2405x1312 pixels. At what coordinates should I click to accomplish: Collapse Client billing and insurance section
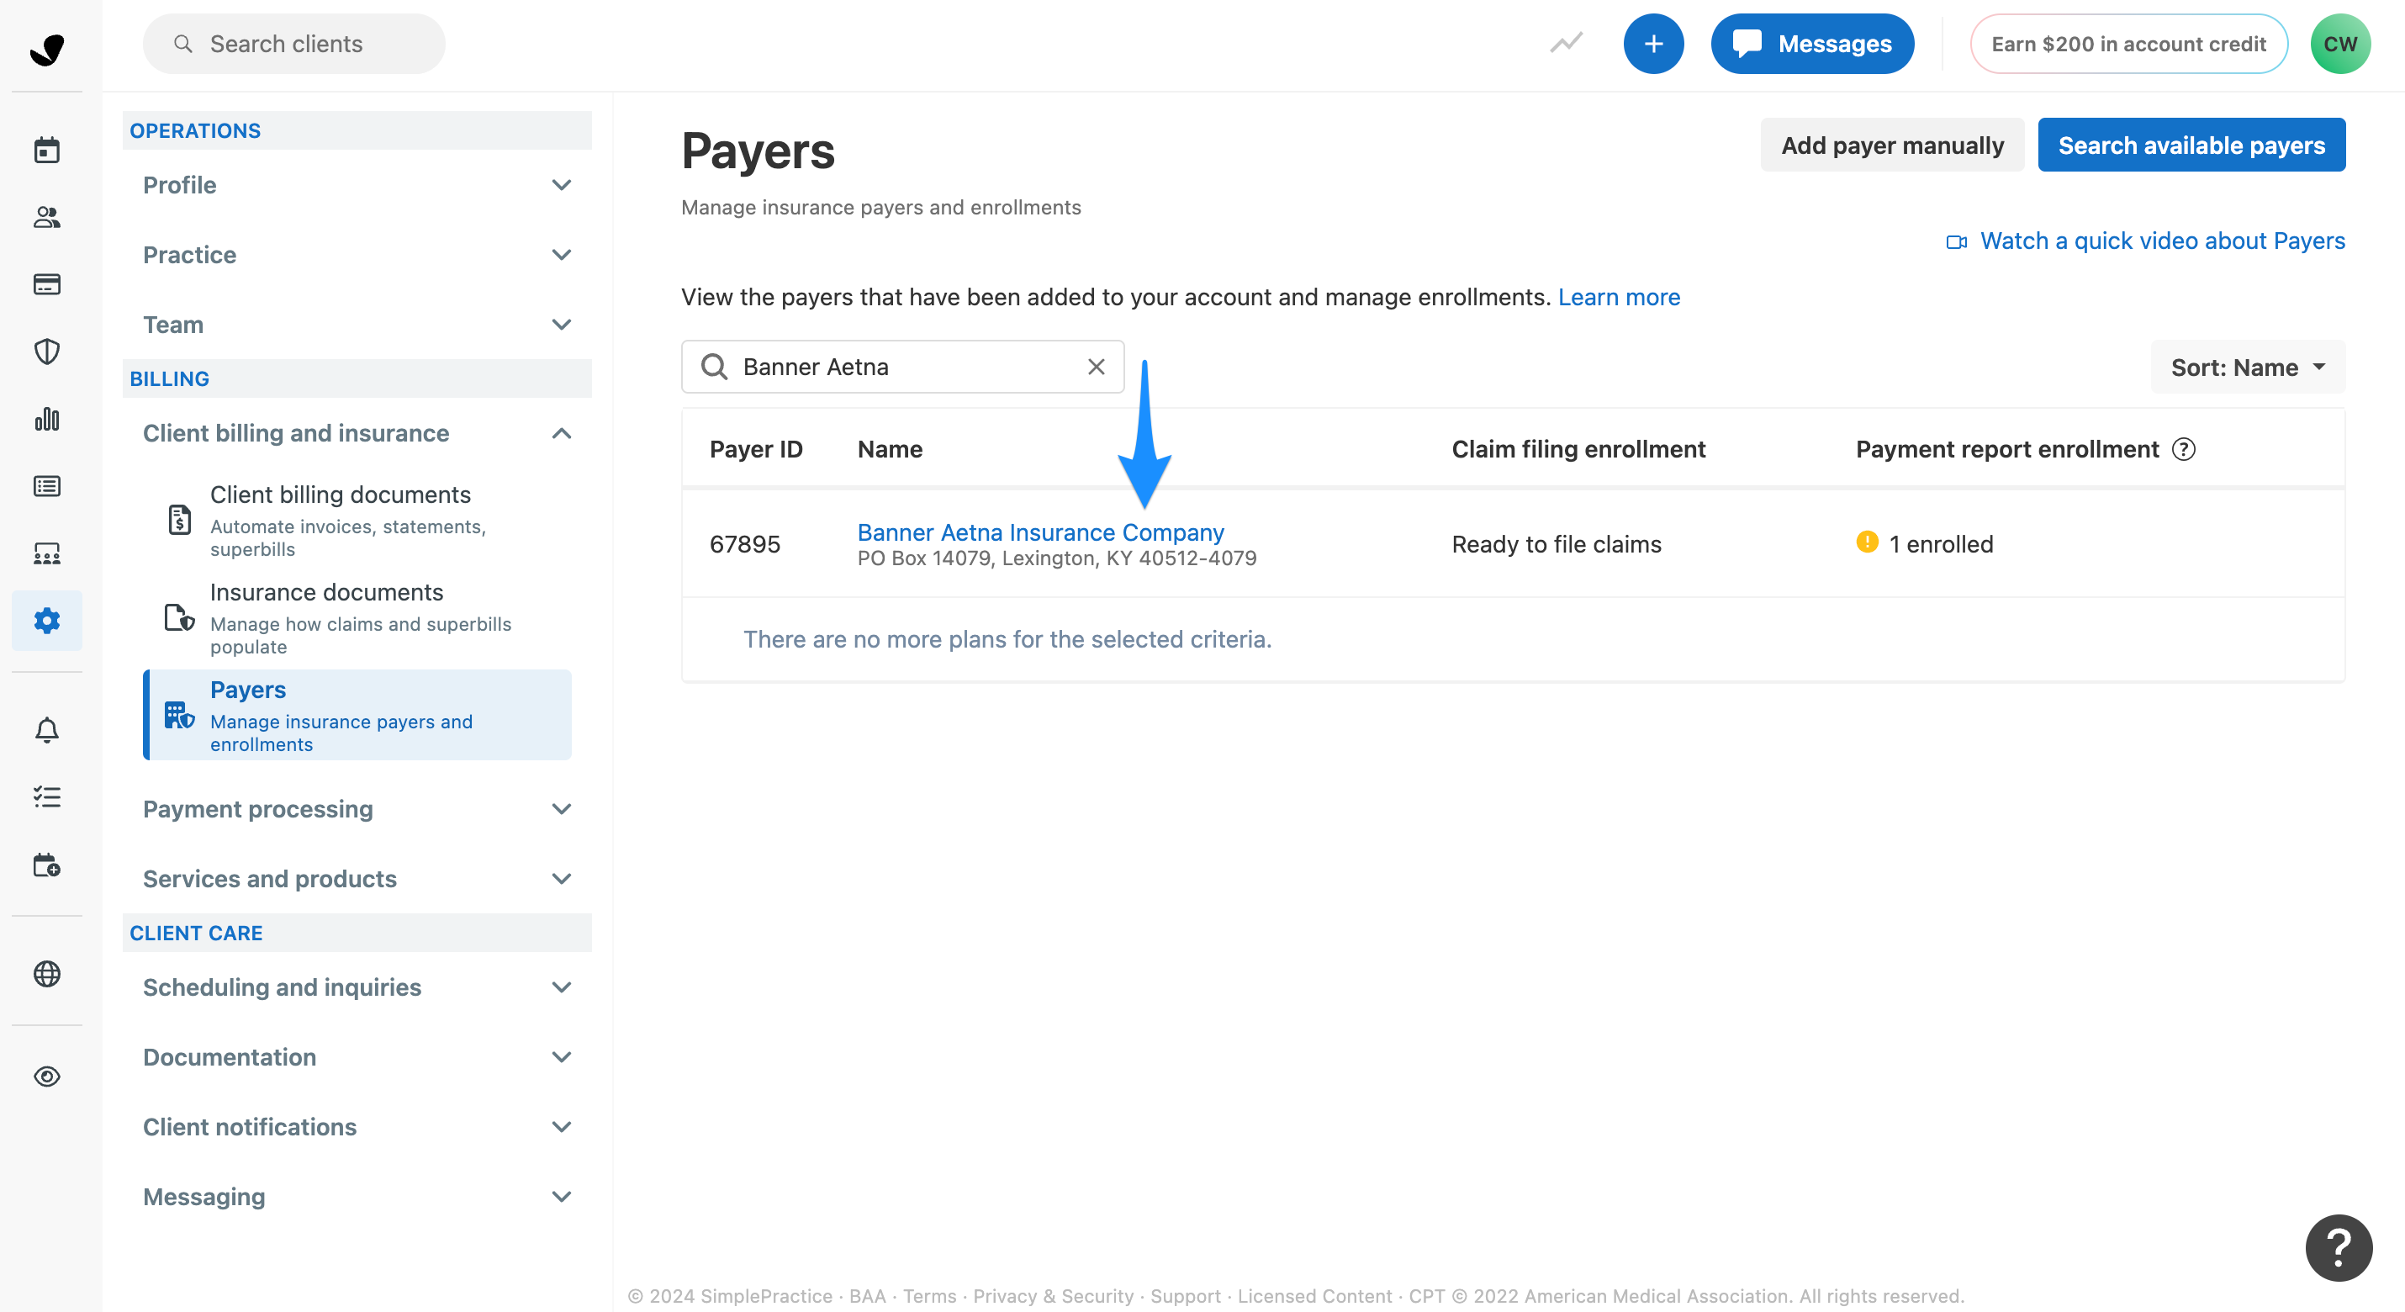coord(357,433)
